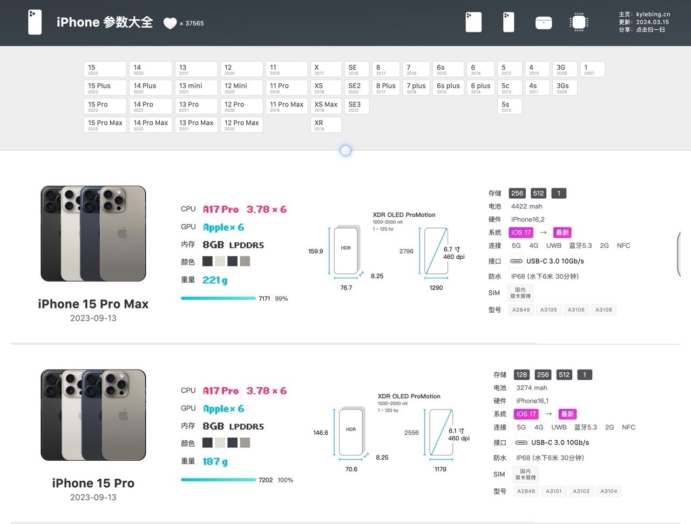691x524 pixels.
Task: Click the 7171 score progress bar
Action: click(218, 298)
